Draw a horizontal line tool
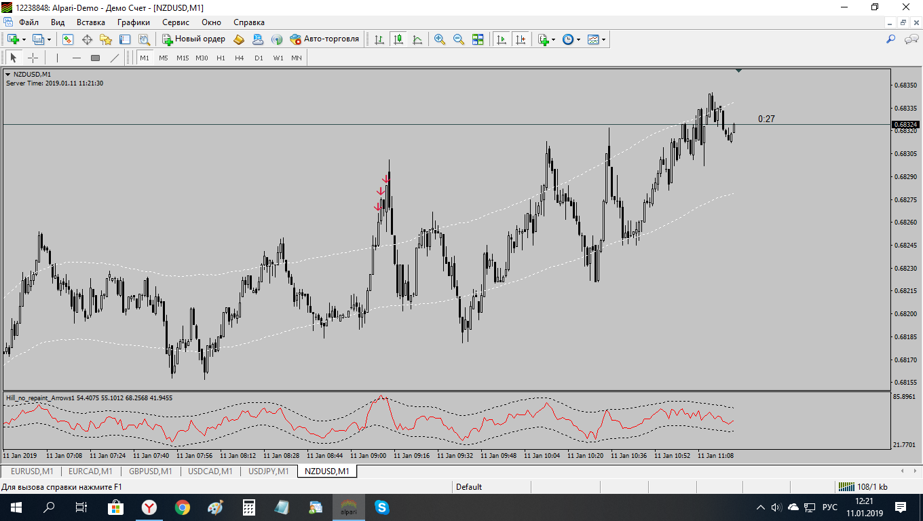 click(77, 58)
